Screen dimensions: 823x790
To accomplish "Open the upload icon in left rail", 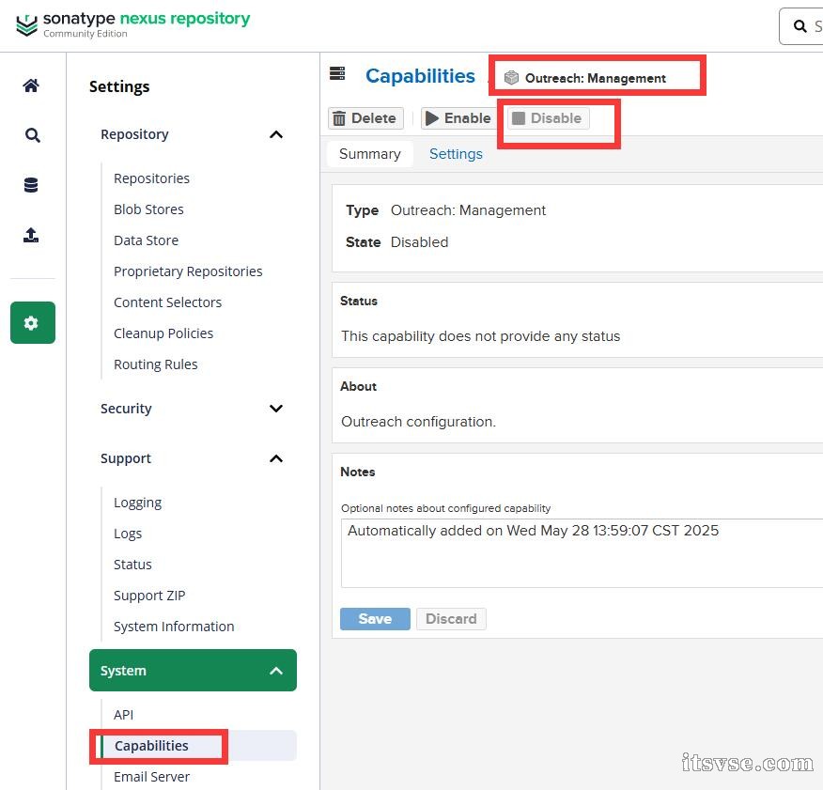I will [x=31, y=235].
